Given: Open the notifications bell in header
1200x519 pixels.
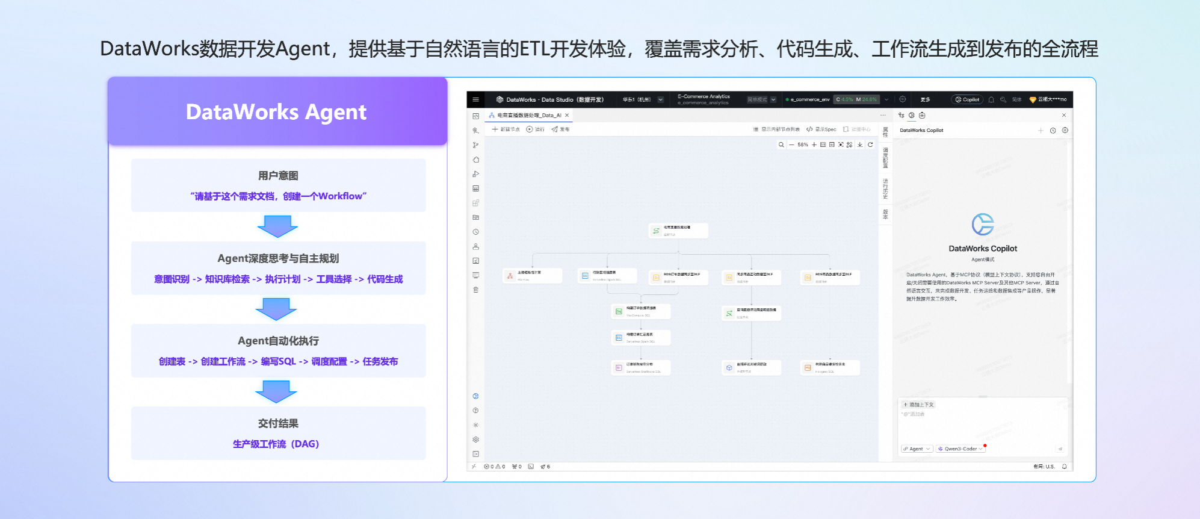Looking at the screenshot, I should point(991,99).
